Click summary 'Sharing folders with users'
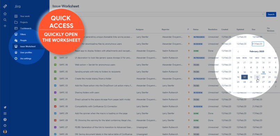Screen dimensions: 280x136 [x=87, y=93]
